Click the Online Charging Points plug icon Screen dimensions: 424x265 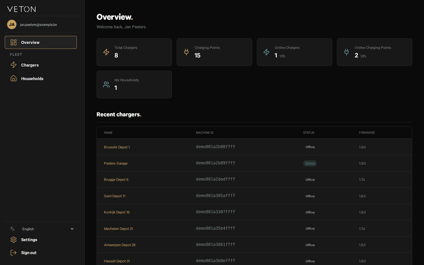tap(347, 52)
